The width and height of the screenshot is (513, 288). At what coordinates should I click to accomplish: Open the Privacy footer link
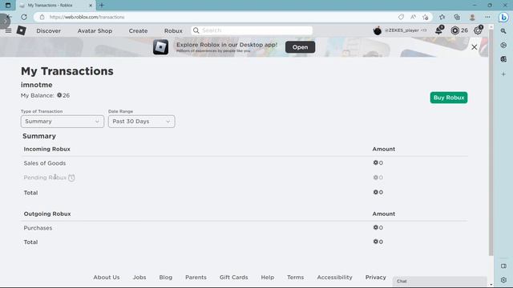click(x=376, y=278)
